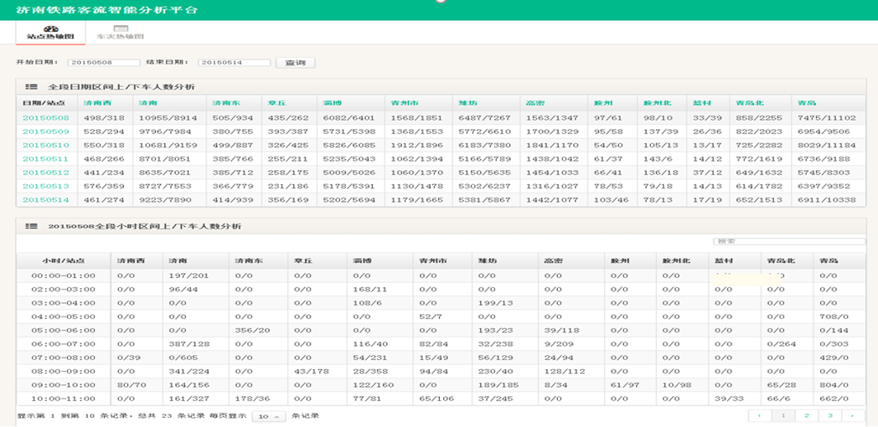Open date link 20150514
878x427 pixels.
(45, 199)
